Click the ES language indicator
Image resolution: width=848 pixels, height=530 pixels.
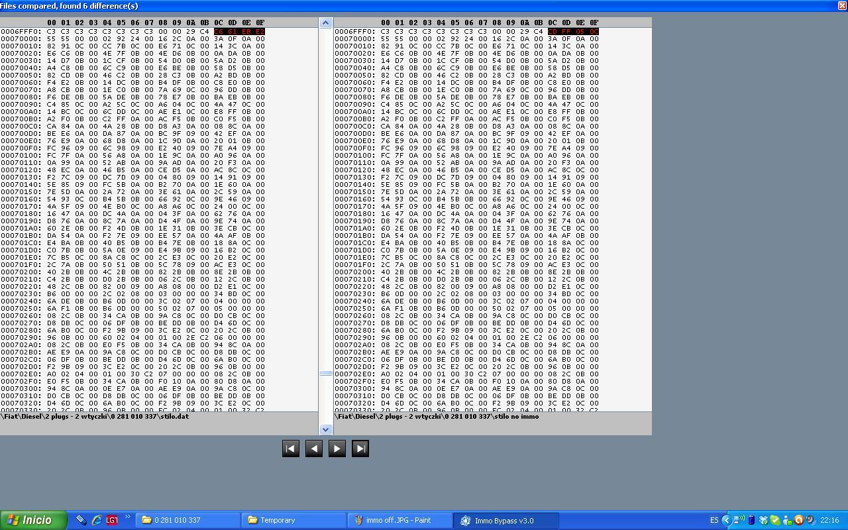[x=714, y=520]
